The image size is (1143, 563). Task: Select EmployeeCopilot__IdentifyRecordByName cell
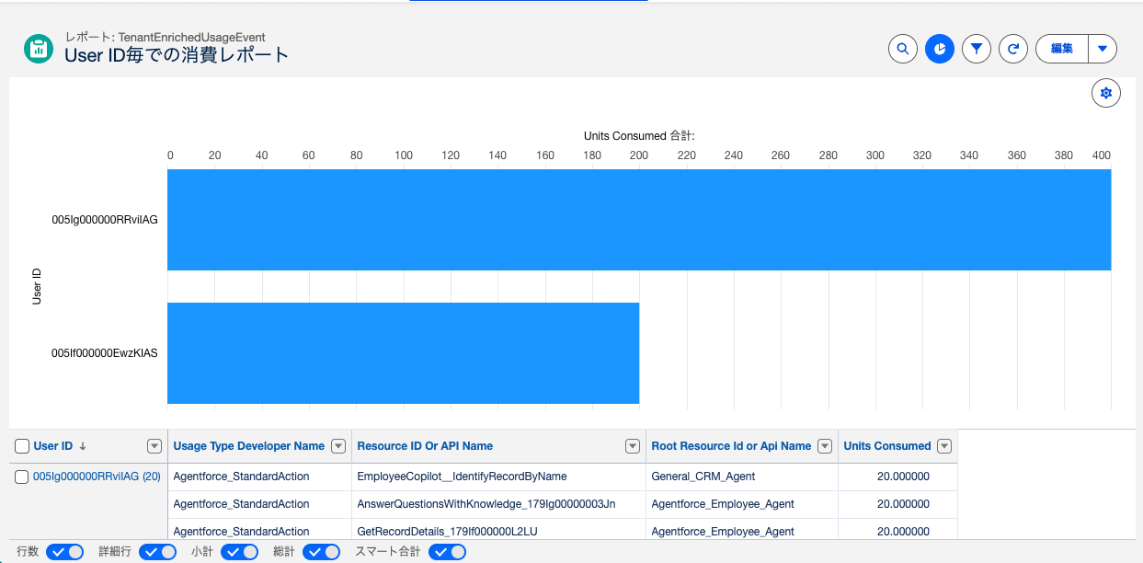click(498, 477)
